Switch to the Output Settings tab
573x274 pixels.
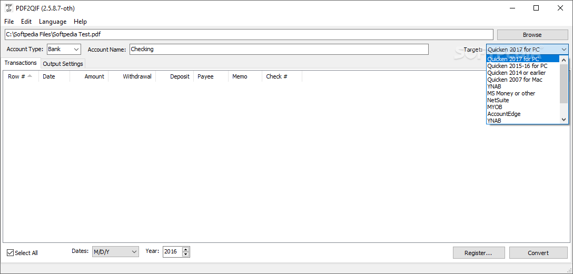(63, 64)
